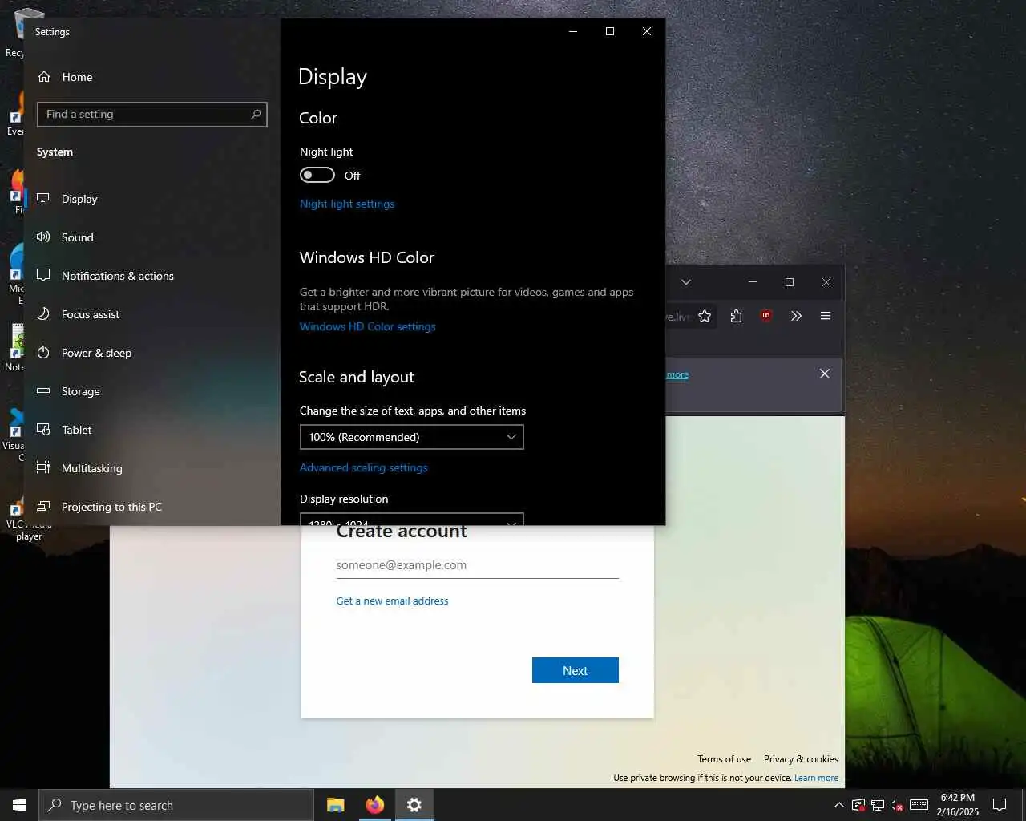
Task: Click the Tablet icon in sidebar
Action: point(43,429)
